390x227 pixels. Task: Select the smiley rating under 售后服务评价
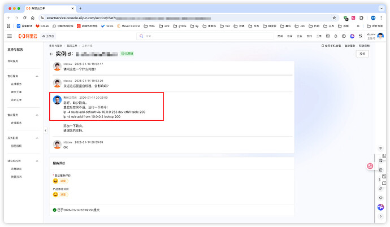point(56,181)
